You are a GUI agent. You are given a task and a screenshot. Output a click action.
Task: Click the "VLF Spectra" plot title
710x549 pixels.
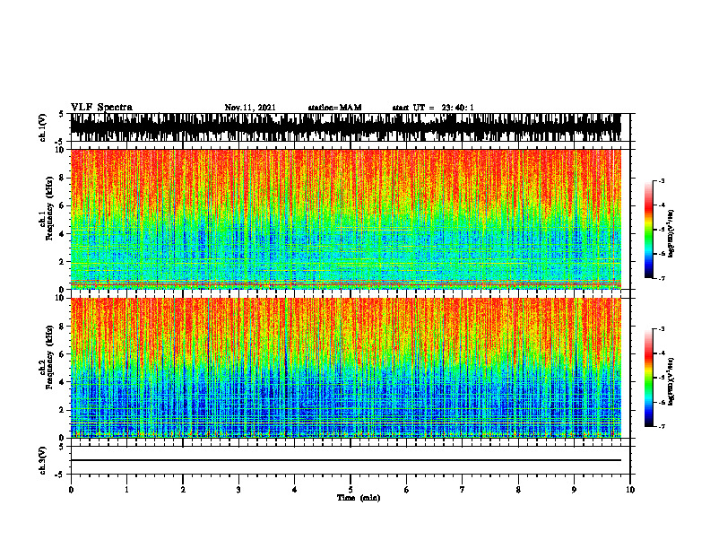coord(101,108)
